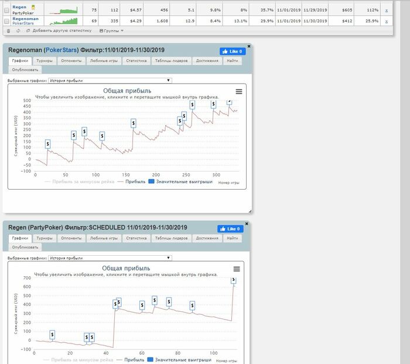Click dollar marker near game 63 on Regenoman chart

[74, 135]
